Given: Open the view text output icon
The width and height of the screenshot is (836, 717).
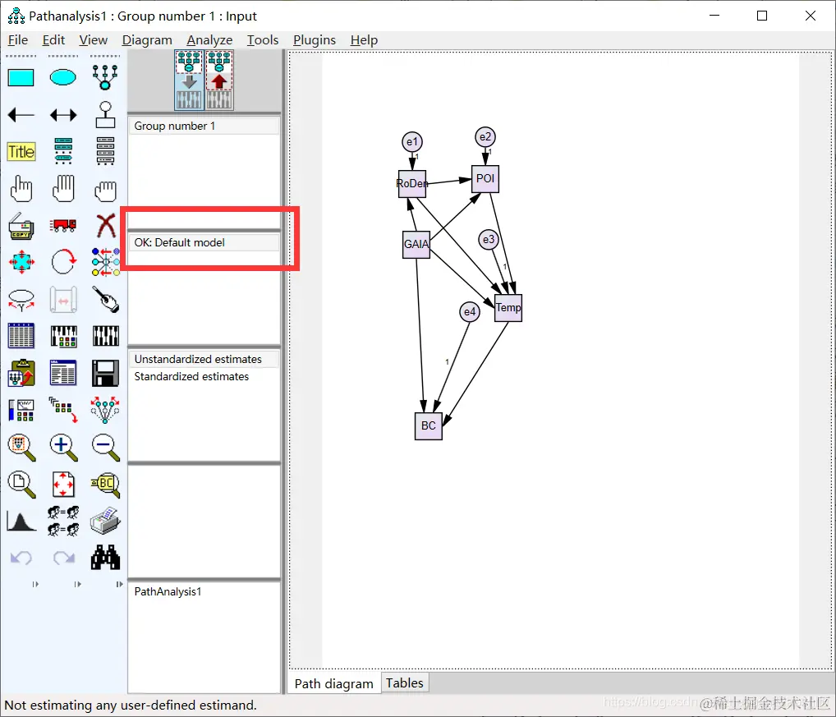Looking at the screenshot, I should click(63, 373).
